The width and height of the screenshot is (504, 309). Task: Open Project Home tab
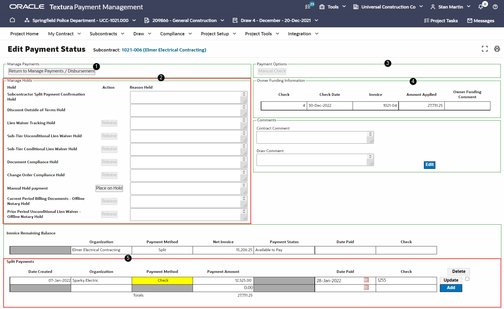24,34
